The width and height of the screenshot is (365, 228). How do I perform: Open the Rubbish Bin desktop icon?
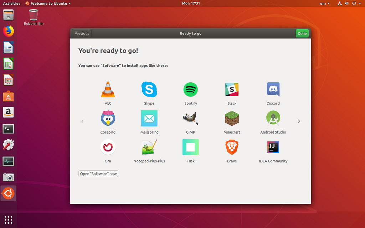click(34, 17)
